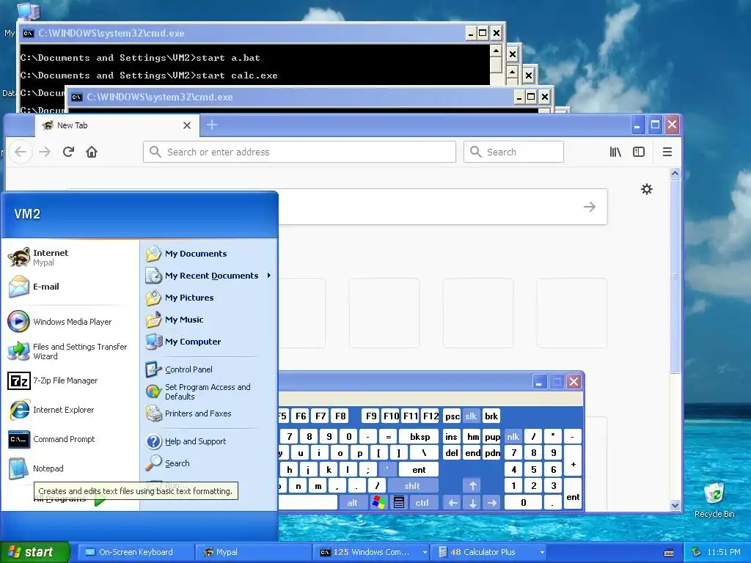Click the up arrow key on keyboard

(x=473, y=486)
